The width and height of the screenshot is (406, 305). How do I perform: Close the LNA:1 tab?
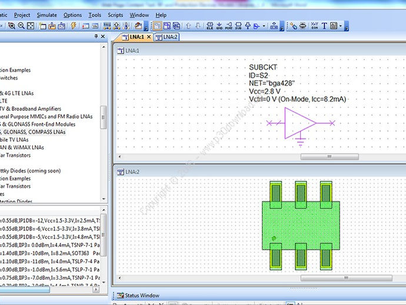coord(149,37)
